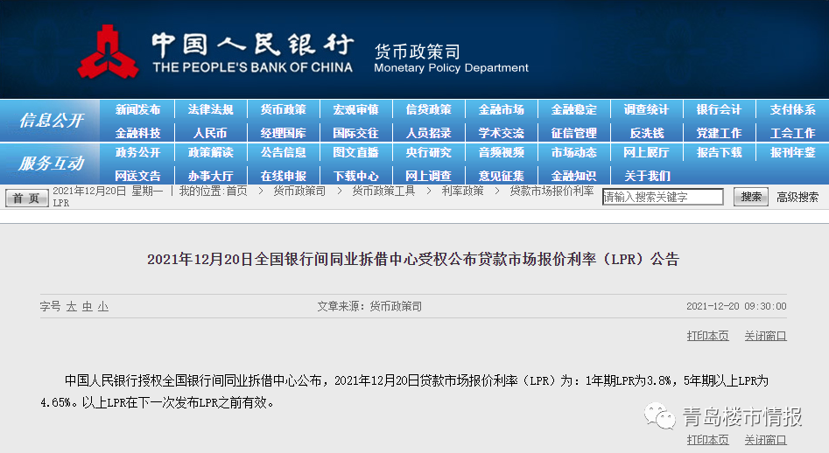Viewport: 829px width, 453px height.
Task: Open 信贷政策 navigation item
Action: pos(429,110)
